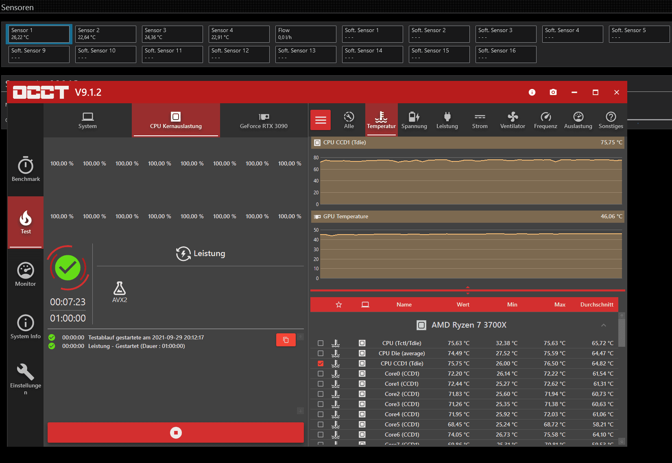Select Sensor 2 tile in Sensoren window
This screenshot has width=672, height=463.
tap(106, 34)
